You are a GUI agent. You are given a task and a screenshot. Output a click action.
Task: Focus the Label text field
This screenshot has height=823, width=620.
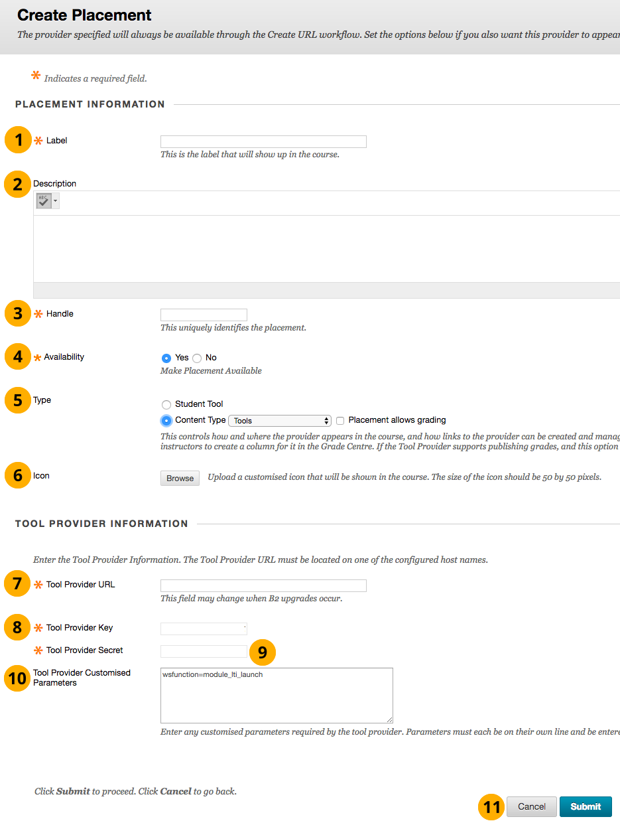click(x=263, y=141)
